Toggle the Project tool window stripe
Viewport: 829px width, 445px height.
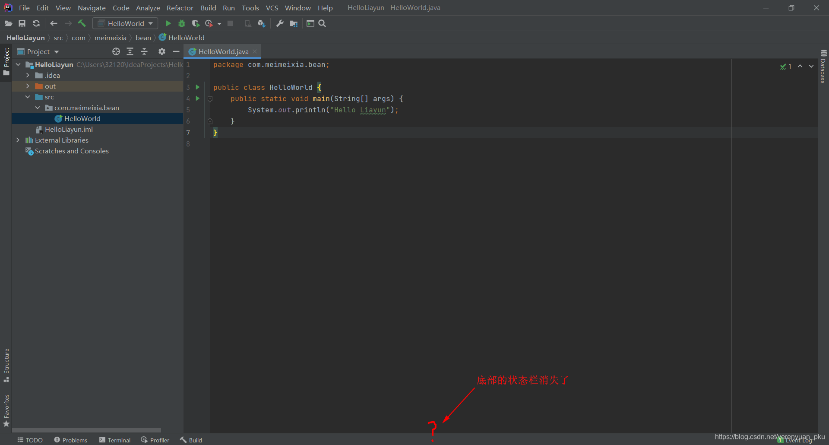6,62
